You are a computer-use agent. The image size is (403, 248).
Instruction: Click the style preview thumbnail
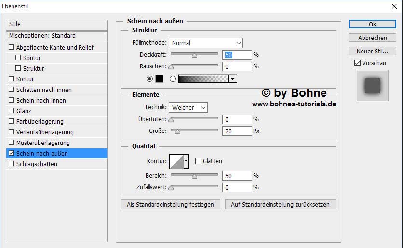coord(372,85)
